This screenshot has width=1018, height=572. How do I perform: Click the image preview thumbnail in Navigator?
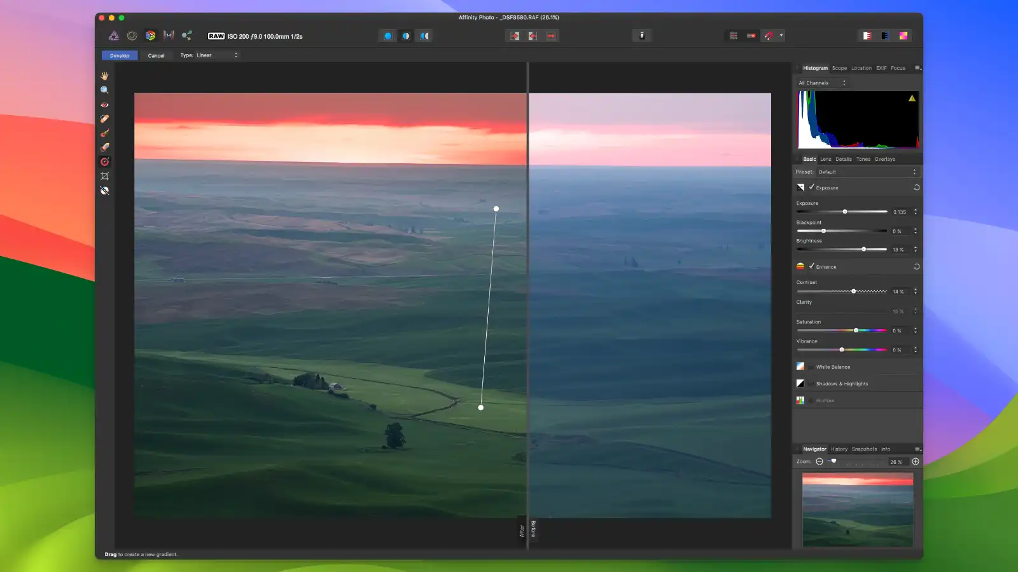point(856,508)
